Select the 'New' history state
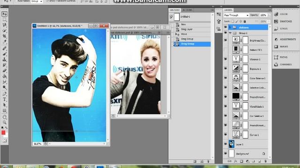Viewport: 300px width, 168px height. (x=192, y=24)
